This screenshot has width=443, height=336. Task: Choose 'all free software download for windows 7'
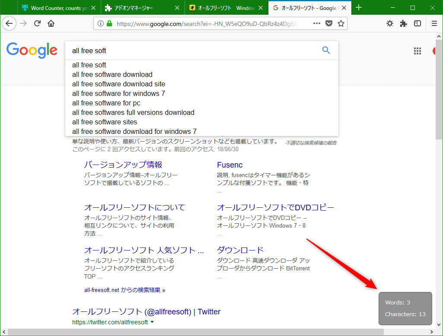pos(202,132)
